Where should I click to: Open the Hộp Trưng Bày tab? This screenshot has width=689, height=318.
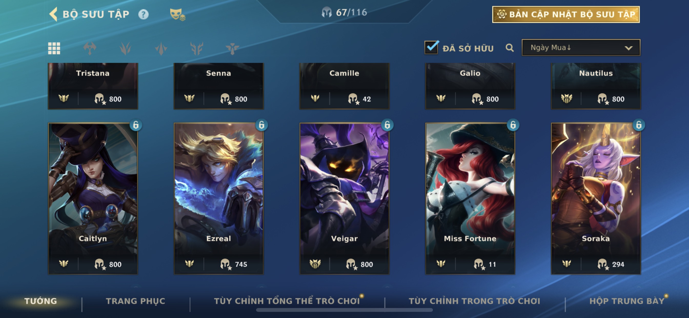(627, 301)
